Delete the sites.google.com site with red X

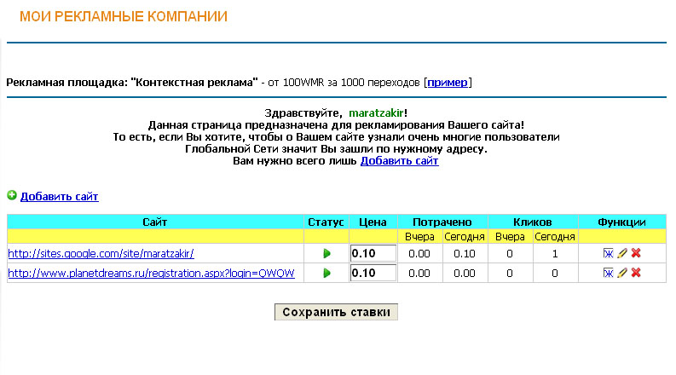636,253
